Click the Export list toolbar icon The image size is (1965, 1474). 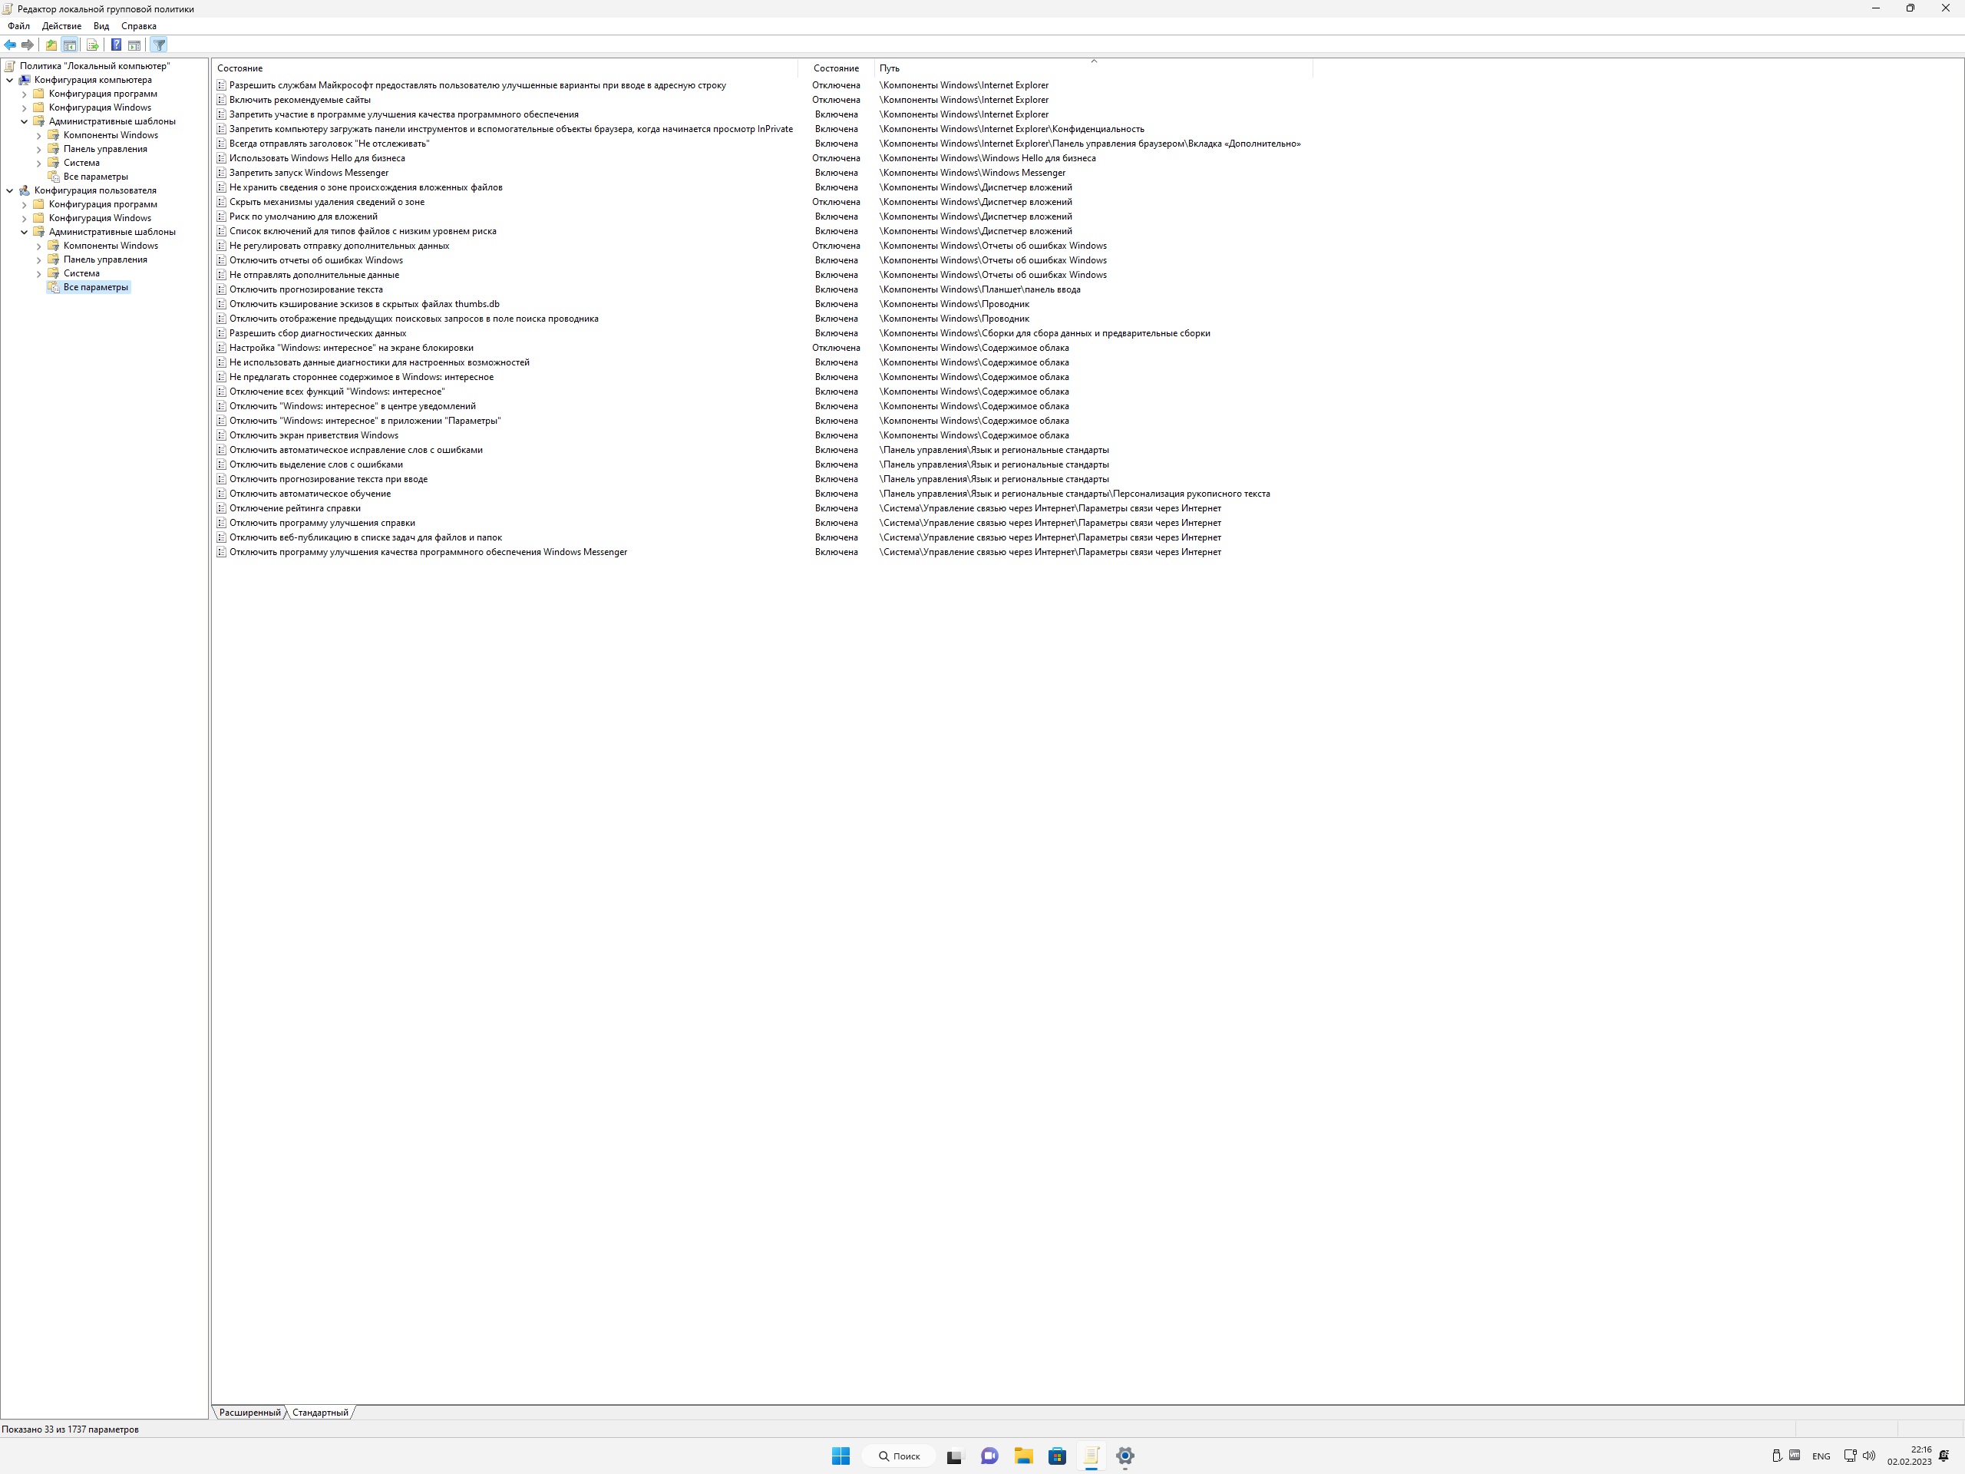coord(92,45)
